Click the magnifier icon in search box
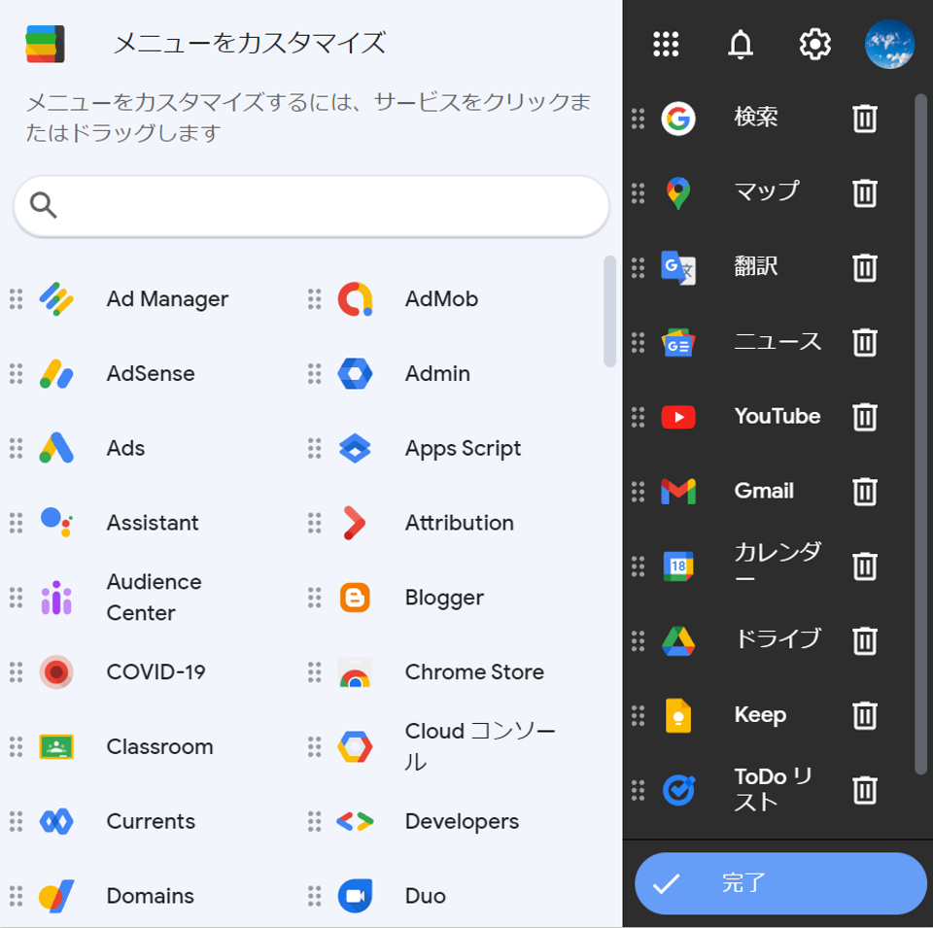This screenshot has width=933, height=928. 44,206
